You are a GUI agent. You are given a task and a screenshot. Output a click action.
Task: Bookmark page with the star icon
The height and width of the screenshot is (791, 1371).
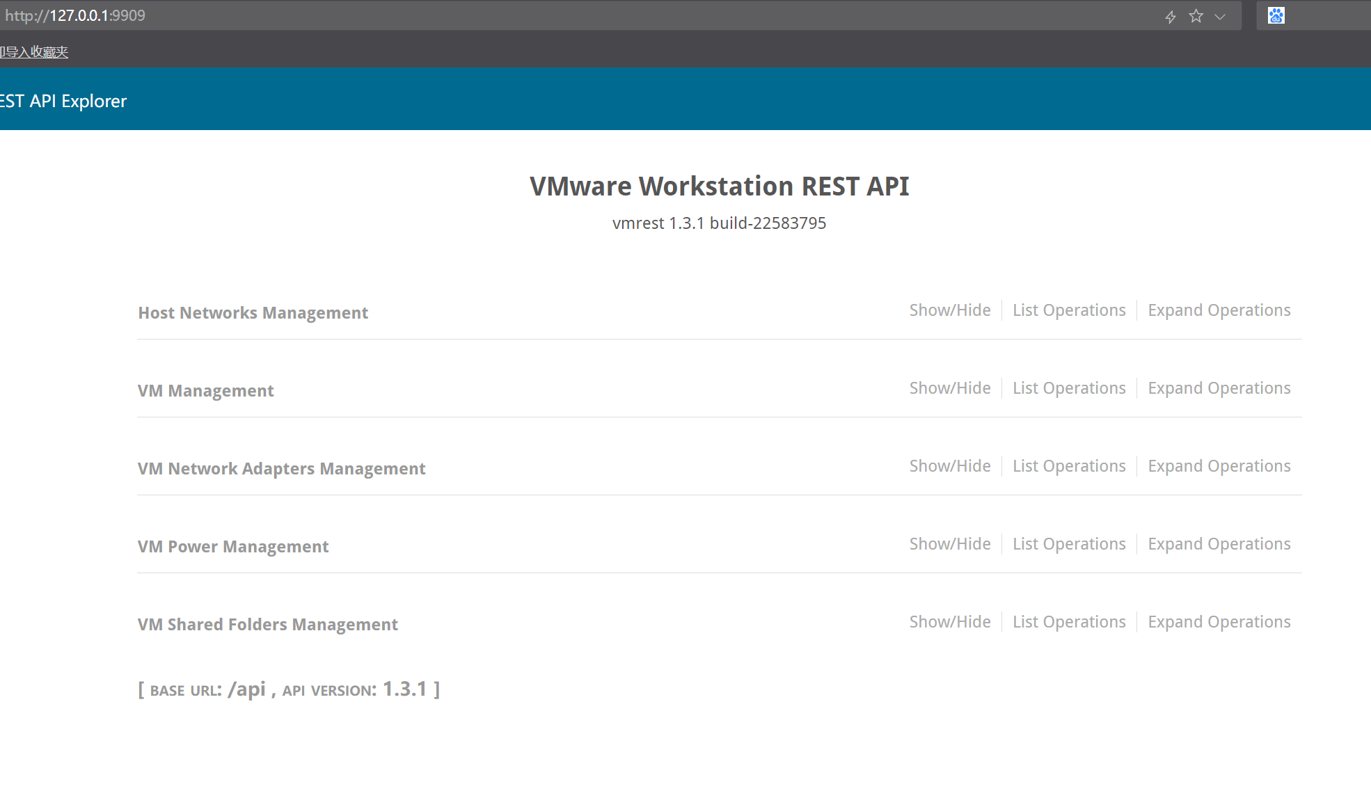pos(1196,16)
